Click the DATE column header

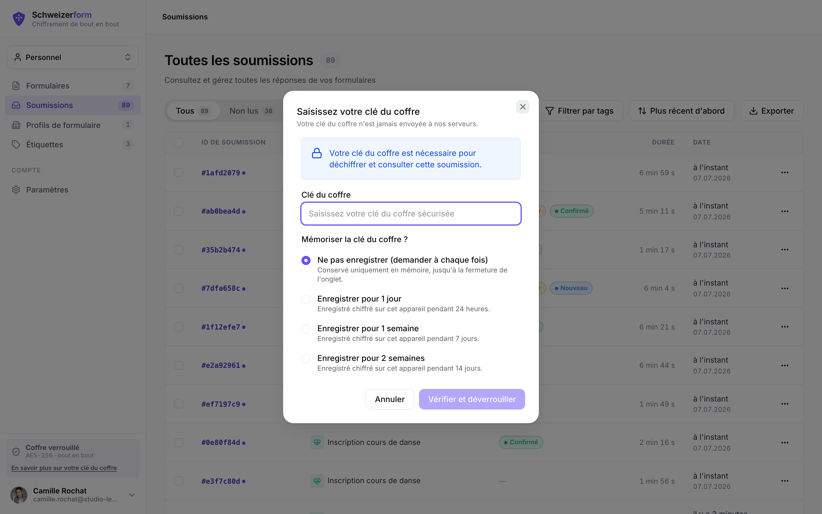[x=702, y=142]
